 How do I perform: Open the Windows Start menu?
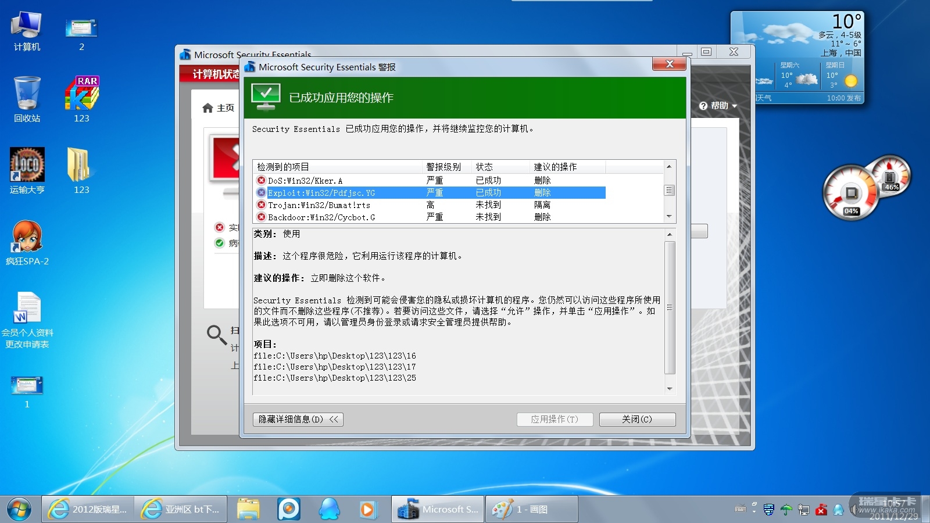click(19, 509)
